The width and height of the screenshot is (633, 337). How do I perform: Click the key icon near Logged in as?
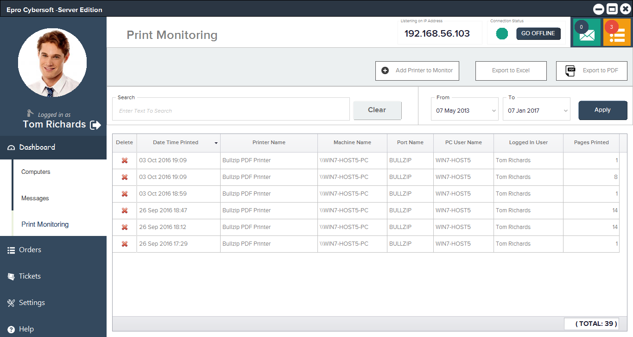pos(31,113)
